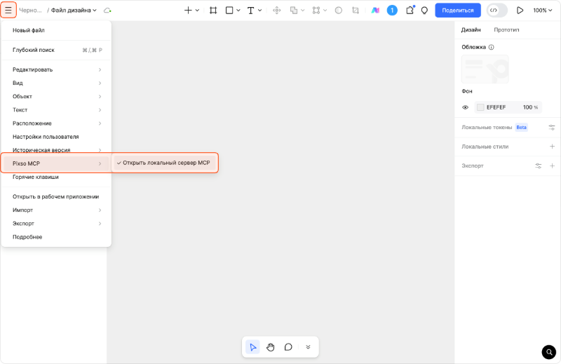
Task: Click the black search button in corner
Action: (x=548, y=351)
